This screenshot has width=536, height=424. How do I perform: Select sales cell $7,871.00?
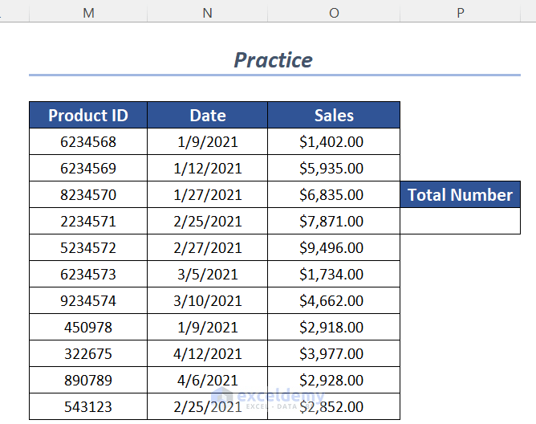(334, 221)
